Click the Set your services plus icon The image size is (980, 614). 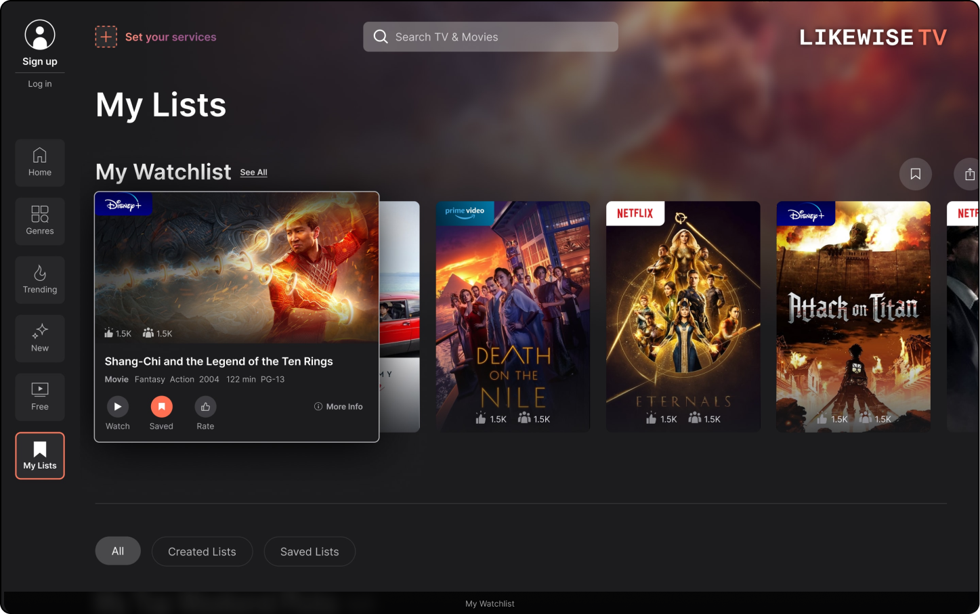(x=106, y=37)
